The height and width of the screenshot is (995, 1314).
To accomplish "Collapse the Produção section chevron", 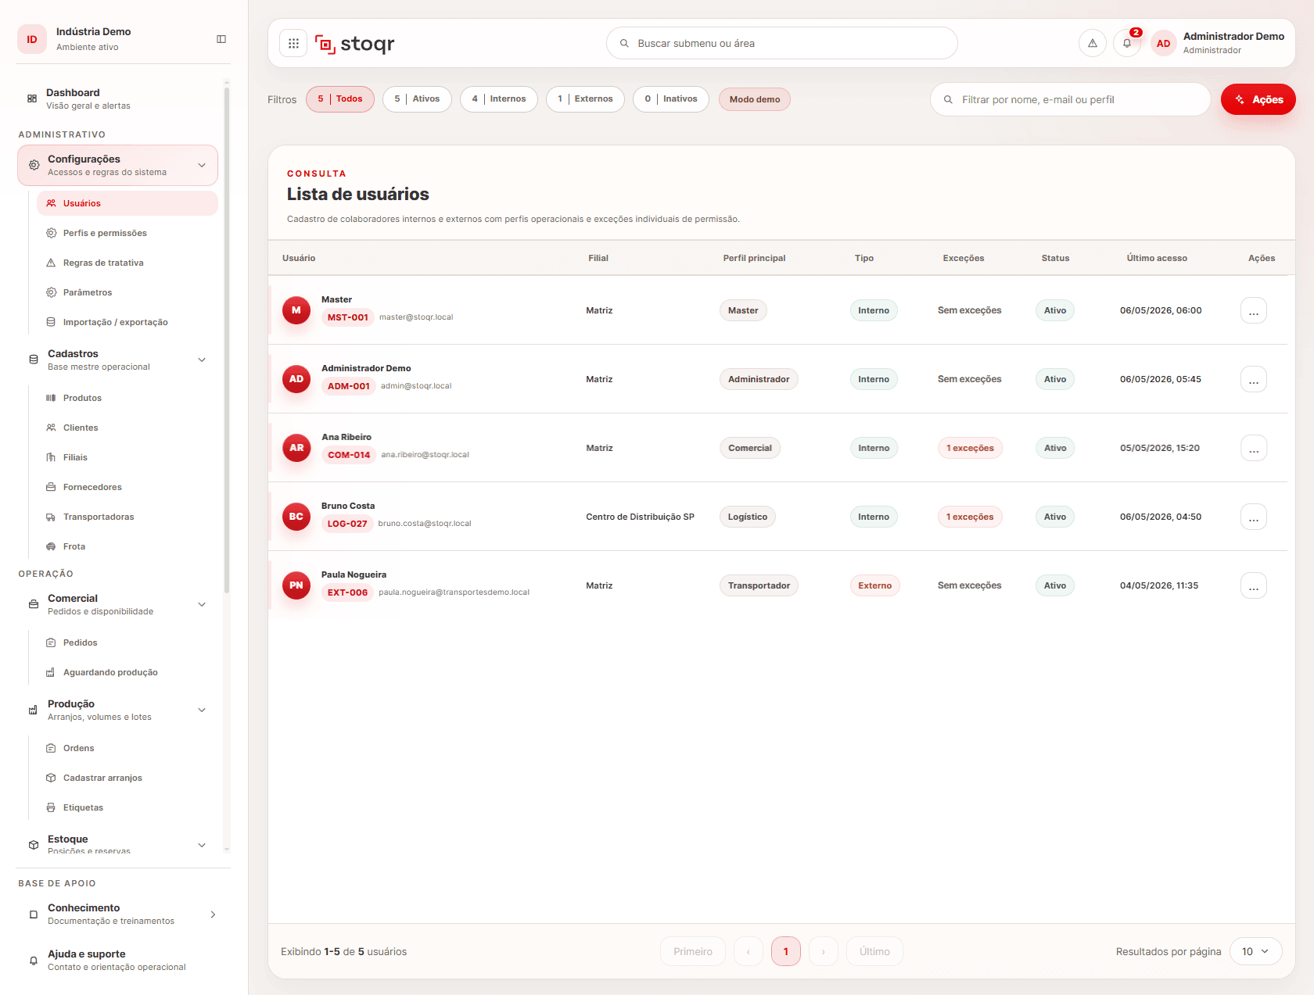I will [x=202, y=710].
